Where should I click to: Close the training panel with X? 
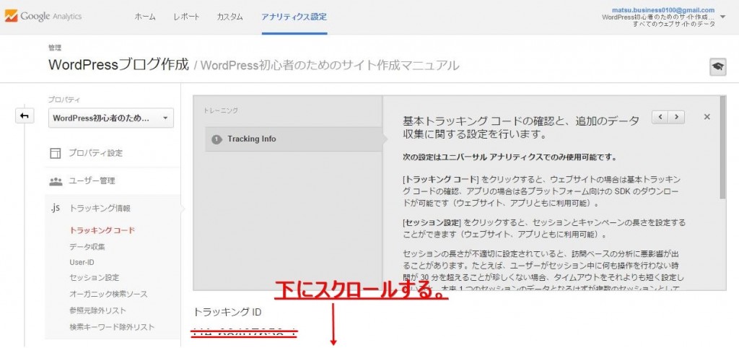tap(707, 117)
